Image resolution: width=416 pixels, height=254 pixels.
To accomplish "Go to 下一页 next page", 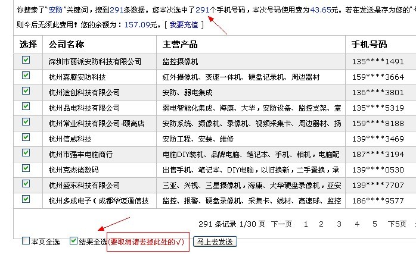I will tap(281, 224).
